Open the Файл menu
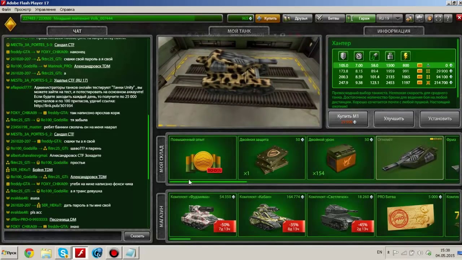Viewport: 462px width, 260px height. click(6, 9)
